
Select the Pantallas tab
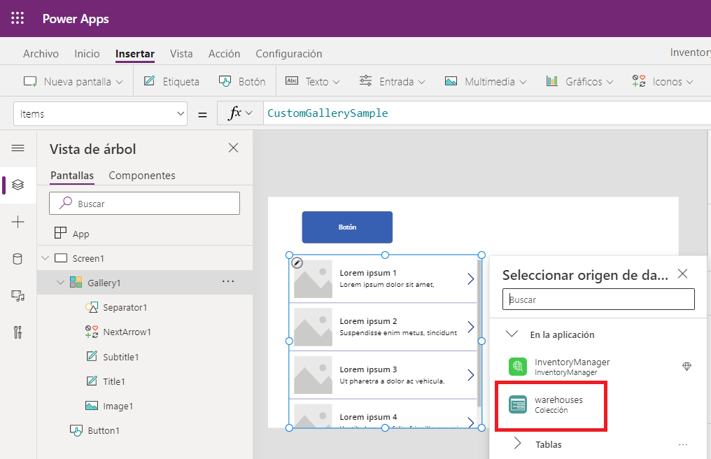72,176
